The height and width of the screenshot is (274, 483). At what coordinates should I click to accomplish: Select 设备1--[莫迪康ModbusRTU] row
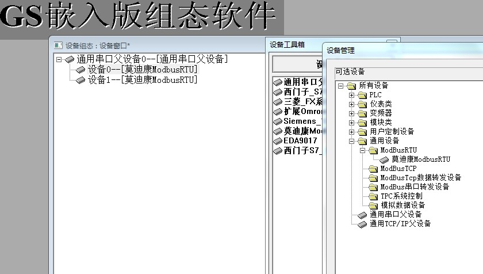click(143, 80)
